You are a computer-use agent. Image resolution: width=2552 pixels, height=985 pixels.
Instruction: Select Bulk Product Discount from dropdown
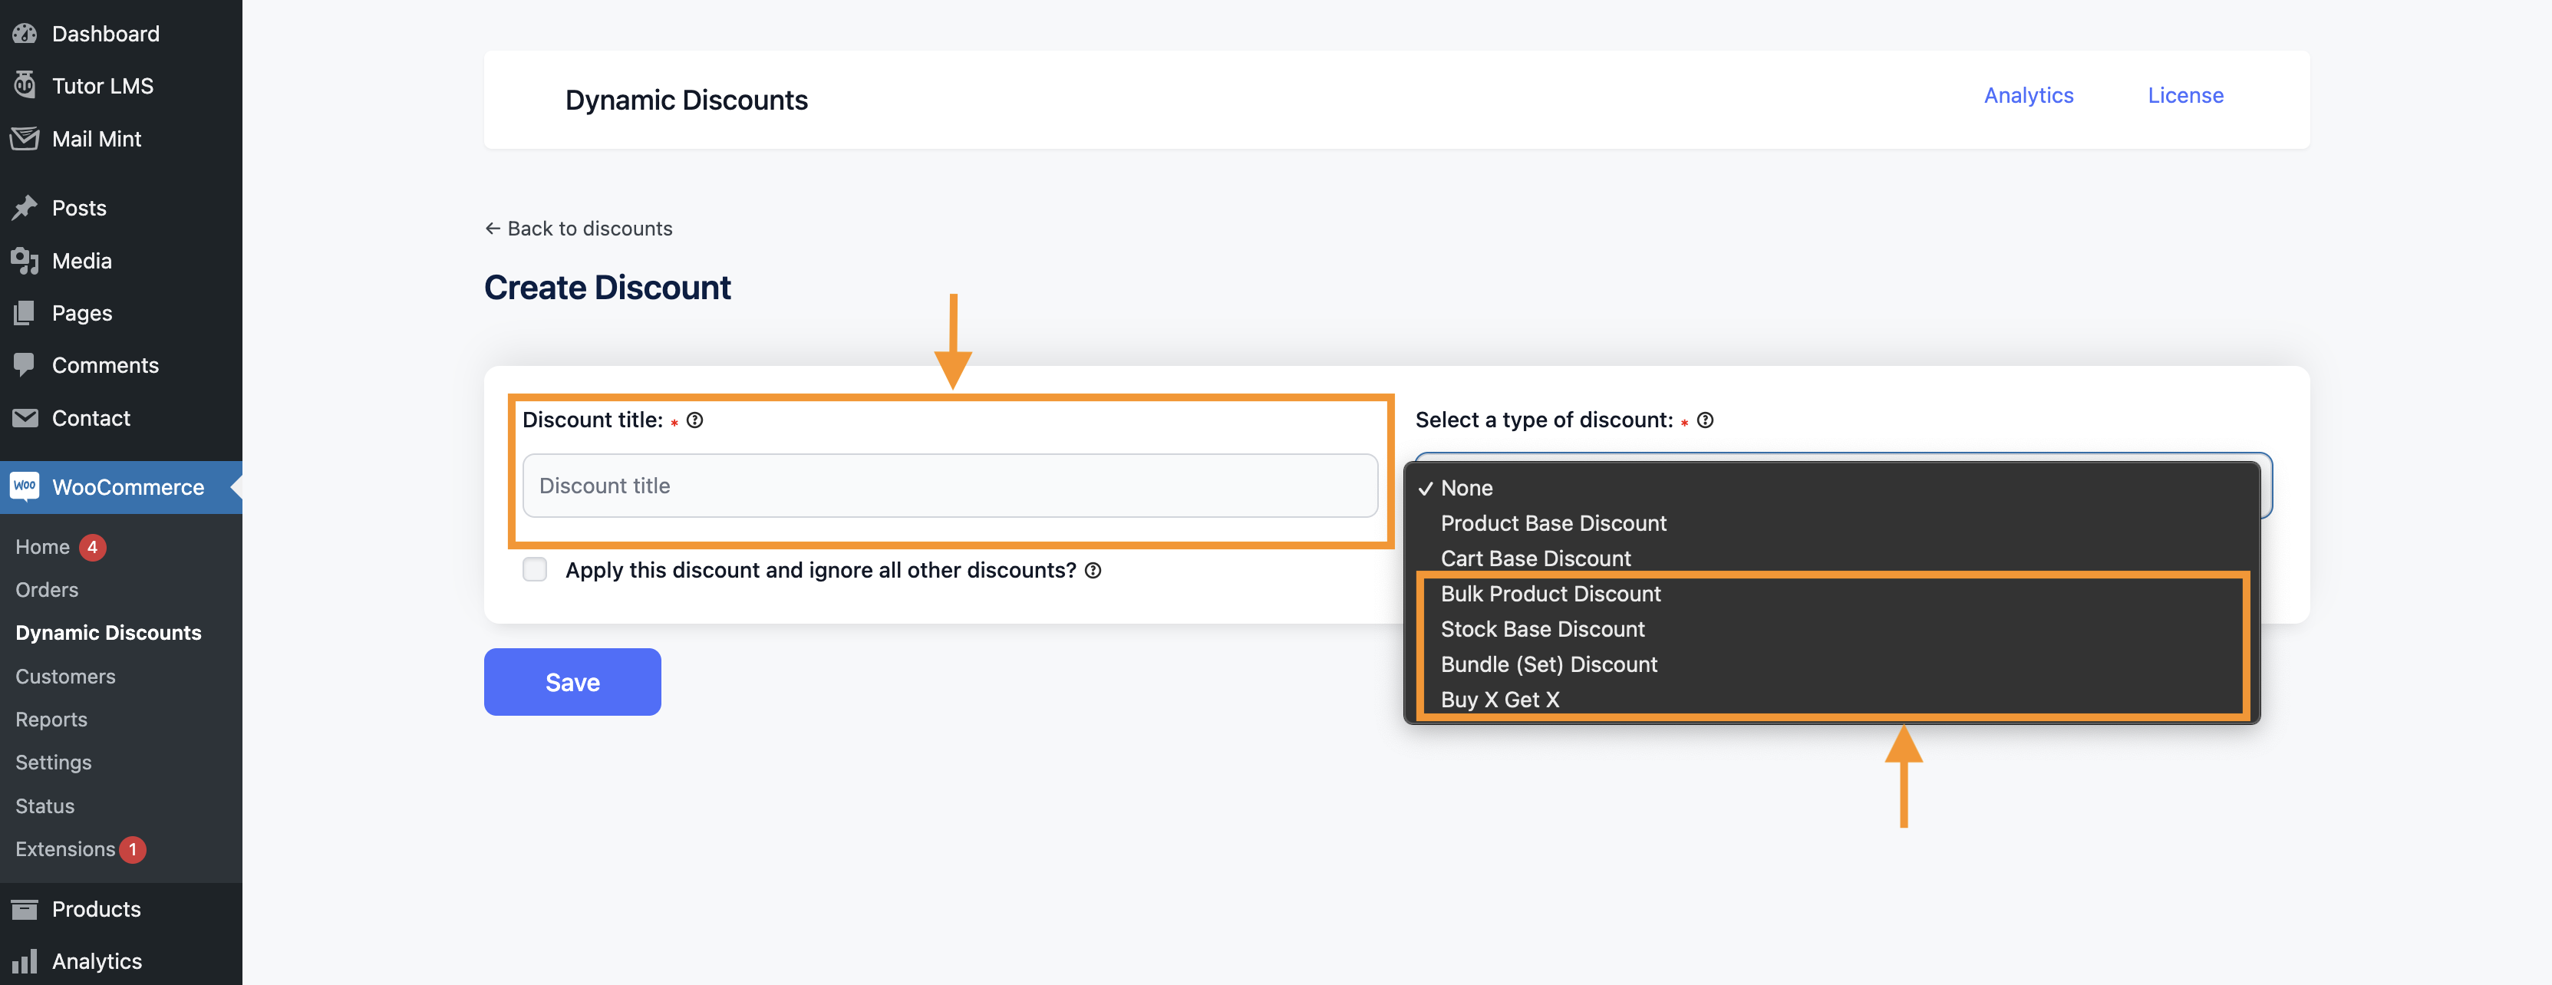[1551, 591]
